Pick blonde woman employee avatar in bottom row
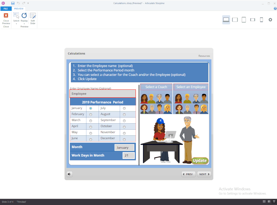This screenshot has width=277, height=205. [x=204, y=109]
